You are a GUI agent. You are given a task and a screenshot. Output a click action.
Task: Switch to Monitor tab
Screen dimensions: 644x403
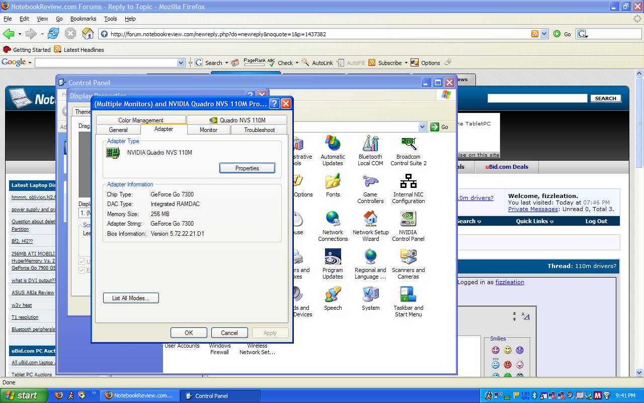click(208, 129)
